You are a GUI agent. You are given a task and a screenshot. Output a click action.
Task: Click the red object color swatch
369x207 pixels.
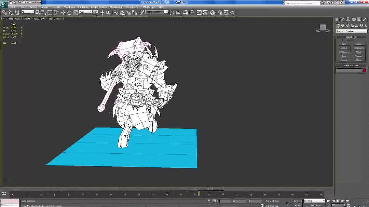pos(364,70)
